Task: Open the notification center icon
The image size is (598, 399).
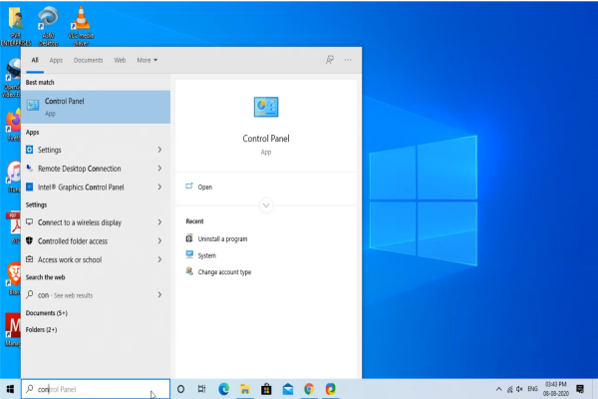Action: tap(580, 389)
